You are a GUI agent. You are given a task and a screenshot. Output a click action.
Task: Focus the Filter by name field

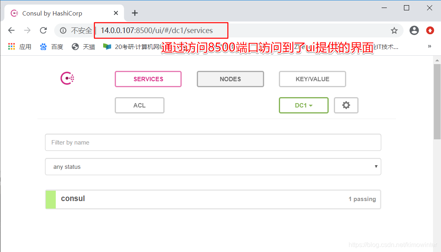coord(213,143)
